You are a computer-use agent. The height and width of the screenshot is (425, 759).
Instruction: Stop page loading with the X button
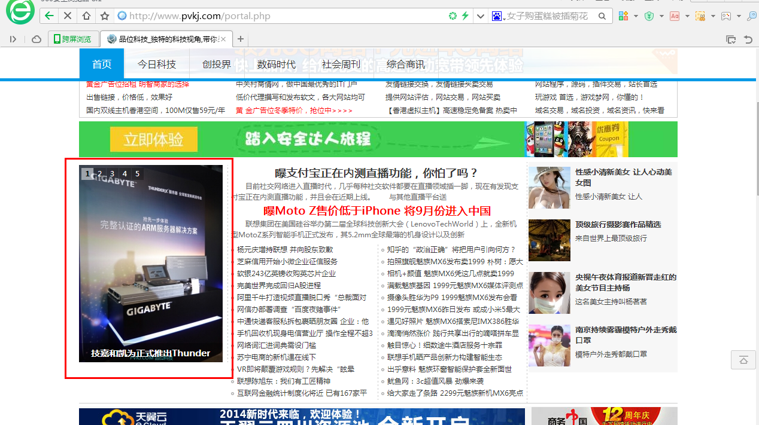(x=68, y=16)
